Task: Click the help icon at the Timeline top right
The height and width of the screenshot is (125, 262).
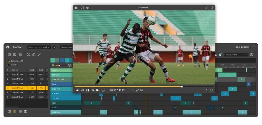Action: tap(254, 47)
